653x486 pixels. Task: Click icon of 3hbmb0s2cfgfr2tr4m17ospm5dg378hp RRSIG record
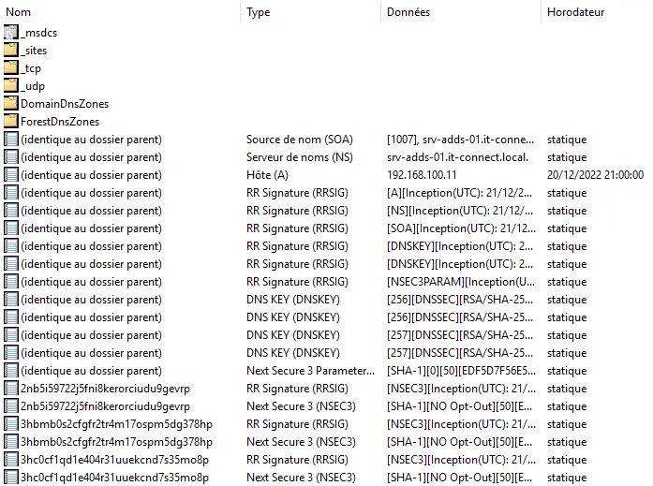coord(11,424)
